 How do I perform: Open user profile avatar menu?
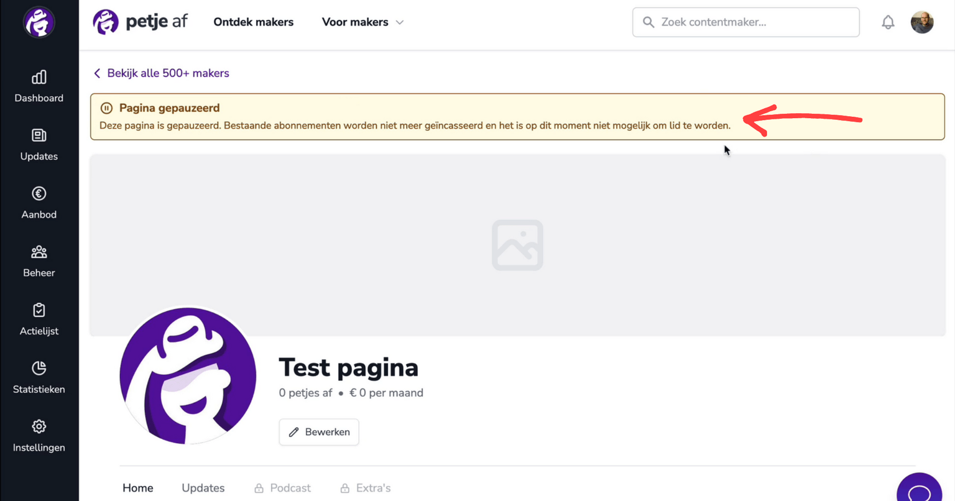tap(922, 22)
